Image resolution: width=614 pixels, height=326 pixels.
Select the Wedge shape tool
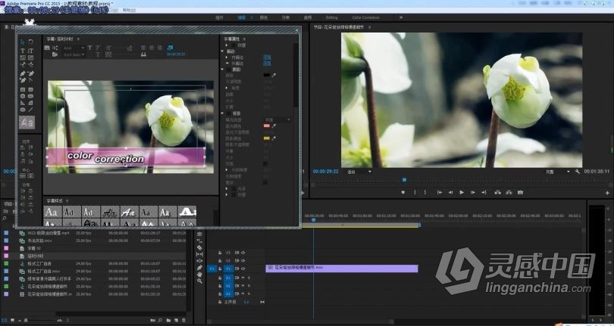point(23,103)
